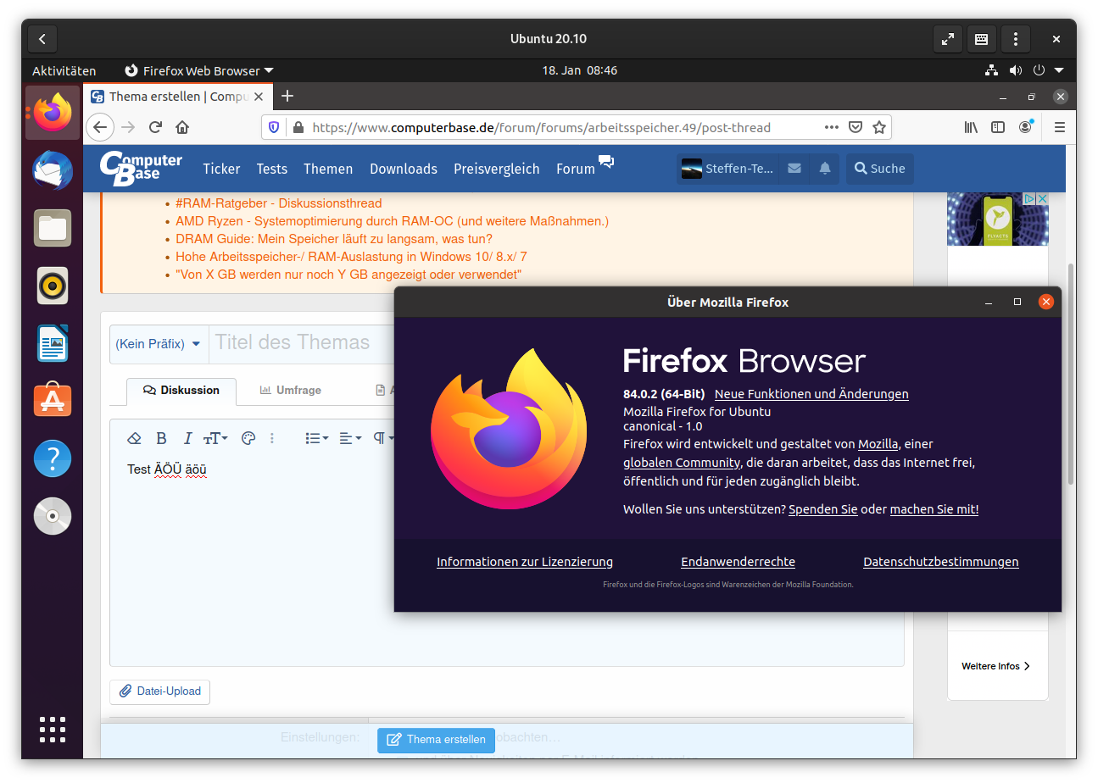Toggle the Firefox sidebar view
The width and height of the screenshot is (1098, 783).
[998, 127]
